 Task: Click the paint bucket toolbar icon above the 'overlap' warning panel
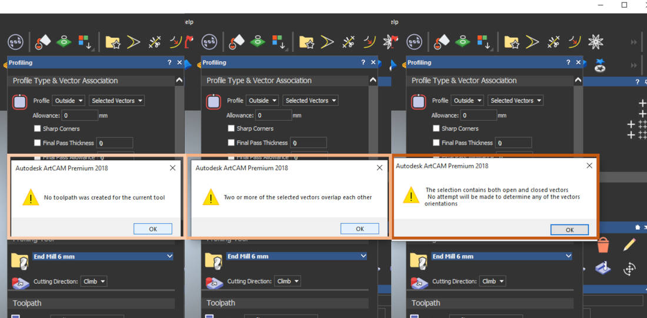click(x=236, y=41)
